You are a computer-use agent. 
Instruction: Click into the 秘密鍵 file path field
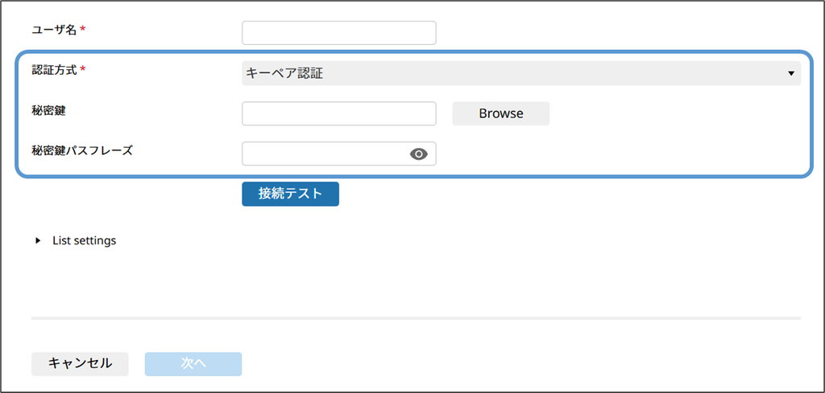338,113
